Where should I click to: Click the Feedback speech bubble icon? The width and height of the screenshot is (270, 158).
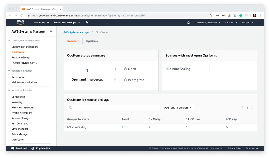[x=13, y=148]
